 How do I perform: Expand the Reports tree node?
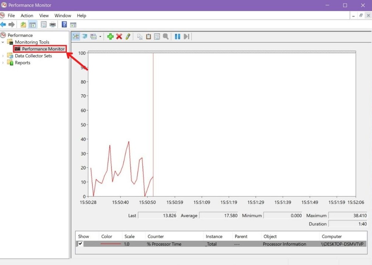coord(3,62)
